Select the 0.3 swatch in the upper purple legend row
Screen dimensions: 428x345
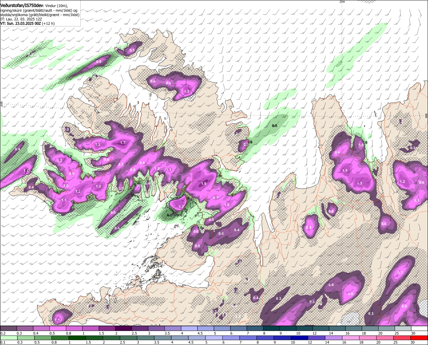[x=25, y=328]
